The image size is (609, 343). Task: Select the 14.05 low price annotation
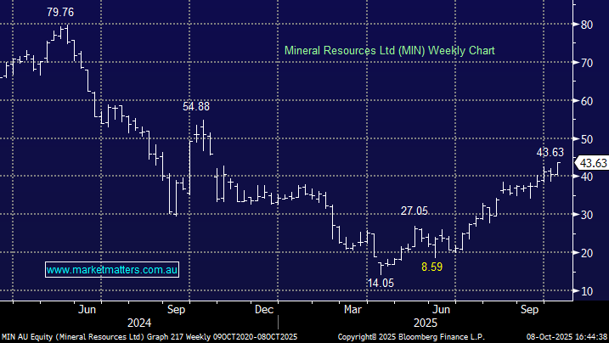381,282
